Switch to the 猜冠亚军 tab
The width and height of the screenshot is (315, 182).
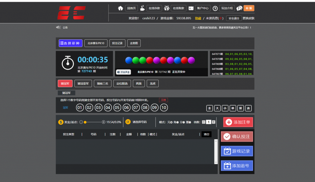point(83,83)
